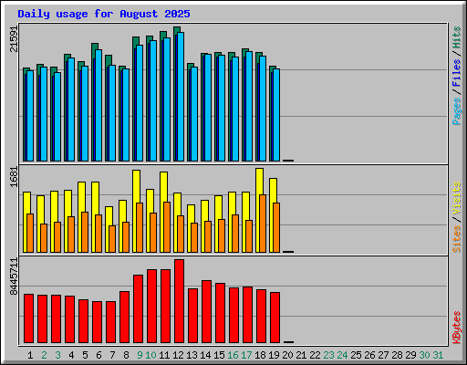Click day label '15' on the x-axis

219,355
